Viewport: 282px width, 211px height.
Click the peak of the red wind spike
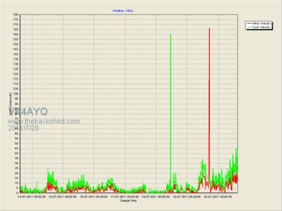coord(209,29)
